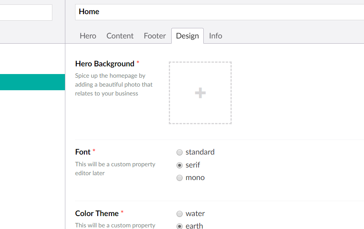Click the plus icon to add hero background
The height and width of the screenshot is (229, 364).
tap(200, 93)
